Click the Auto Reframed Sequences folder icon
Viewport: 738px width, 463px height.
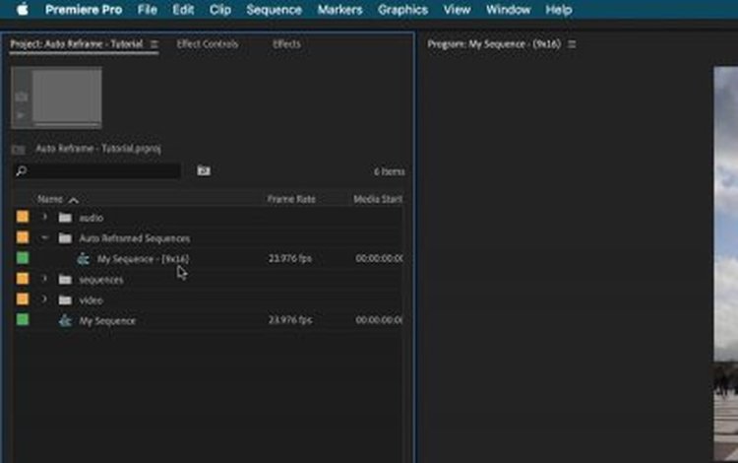pos(65,238)
